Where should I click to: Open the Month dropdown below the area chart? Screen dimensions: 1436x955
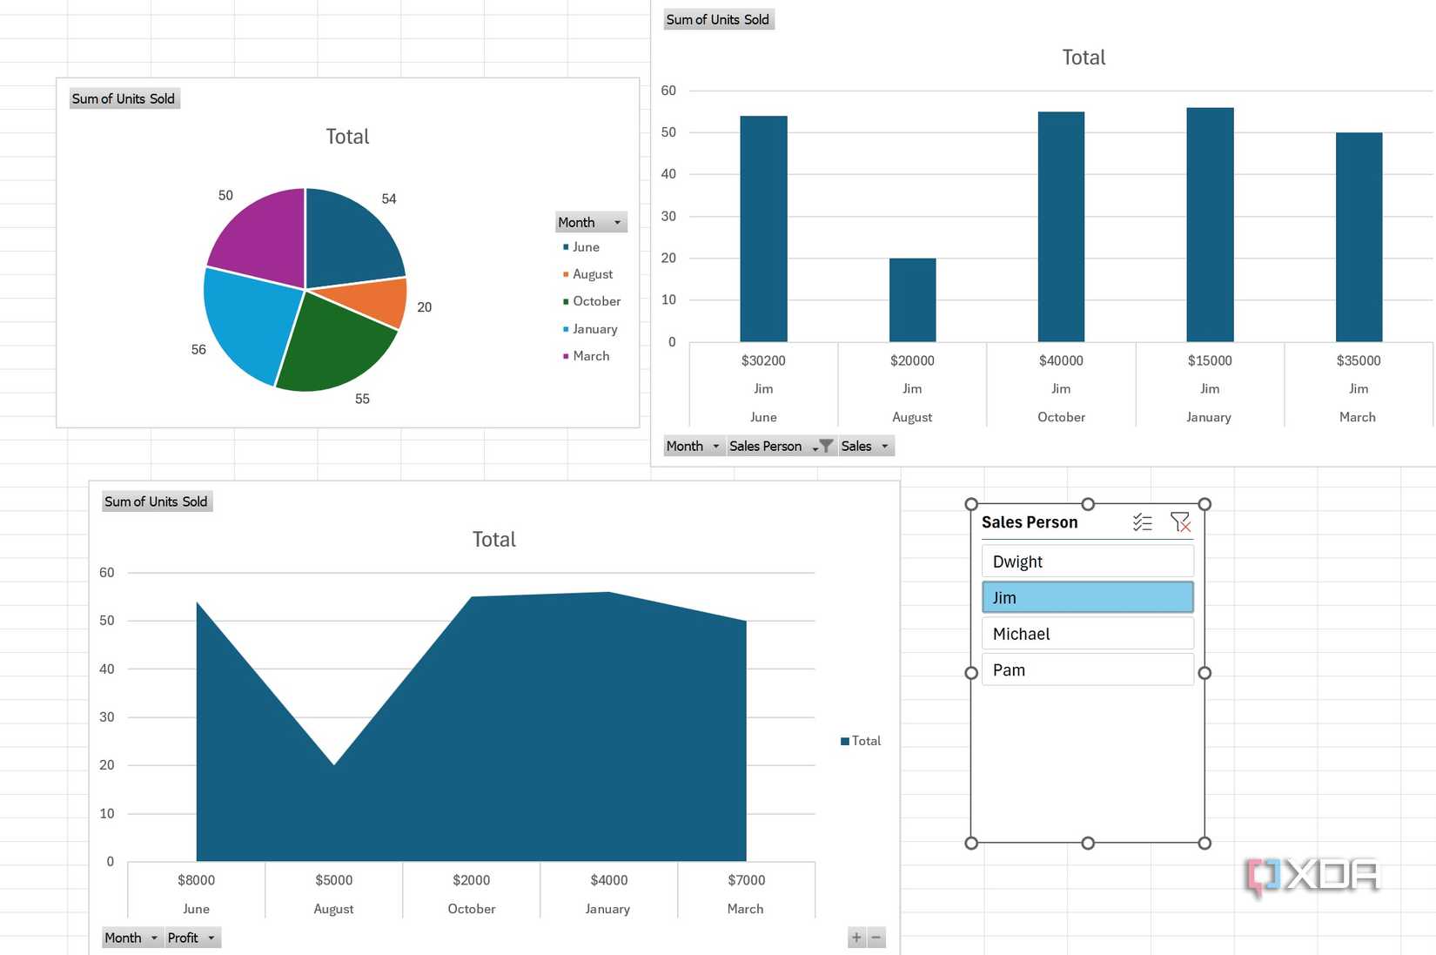[152, 938]
